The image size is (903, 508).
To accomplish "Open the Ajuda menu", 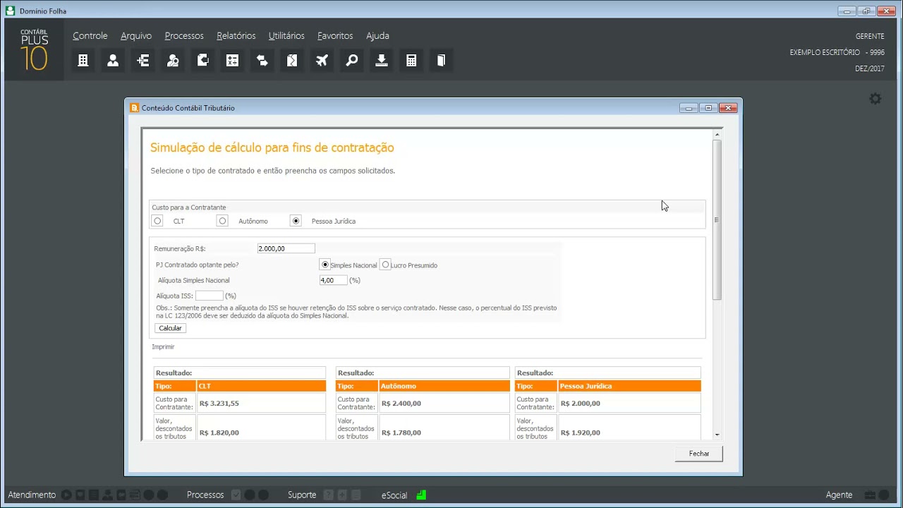I will point(377,36).
